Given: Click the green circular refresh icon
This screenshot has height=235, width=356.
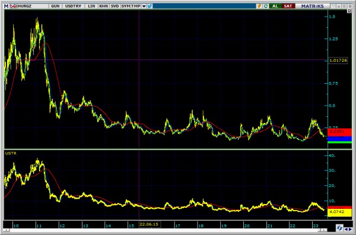Looking at the screenshot, I should pyautogui.click(x=265, y=6).
